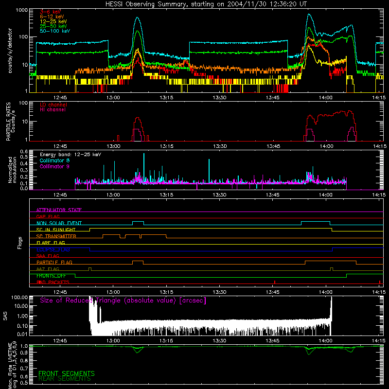Image resolution: width=389 pixels, height=389 pixels.
Task: Click the BAD PACKETS tick near 13:45
Action: point(275,282)
